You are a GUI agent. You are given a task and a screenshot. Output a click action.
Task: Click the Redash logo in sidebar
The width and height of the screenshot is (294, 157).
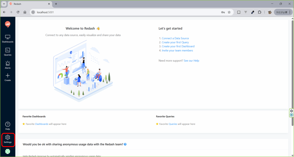[8, 25]
